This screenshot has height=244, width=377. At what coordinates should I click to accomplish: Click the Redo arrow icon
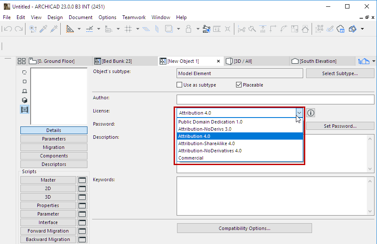tap(19, 29)
